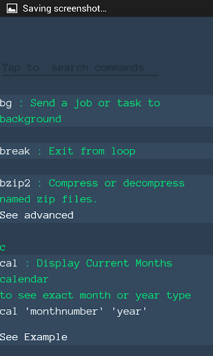Tap the word 'background' in bg description
The width and height of the screenshot is (213, 356).
coord(31,119)
